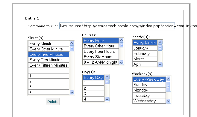
Task: Click the Months list scroll-down arrow
Action: click(160, 65)
